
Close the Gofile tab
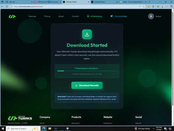coord(145,2)
